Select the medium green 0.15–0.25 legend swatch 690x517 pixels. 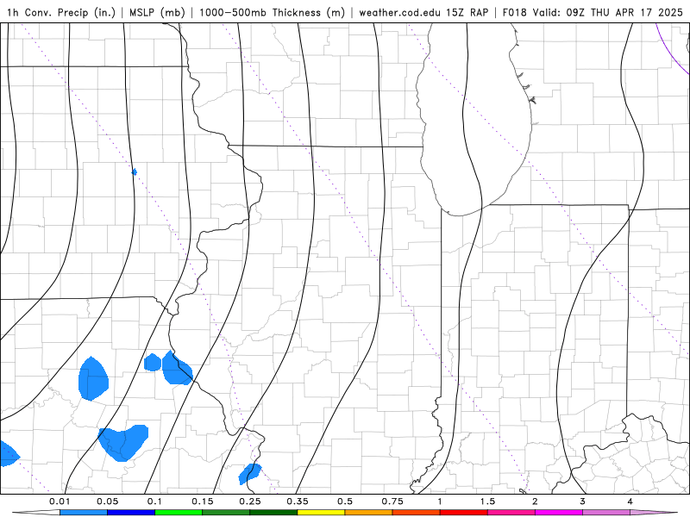[226, 513]
